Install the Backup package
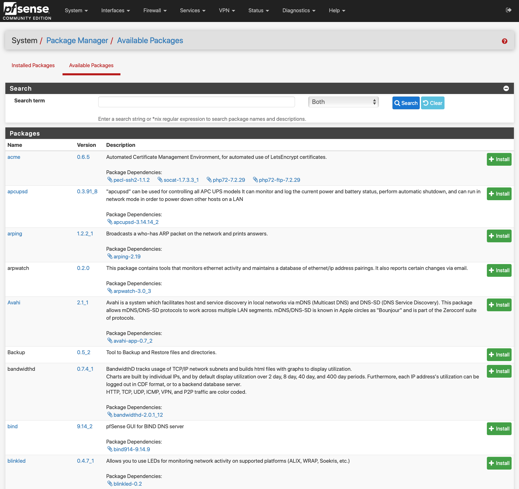The image size is (519, 489). tap(499, 355)
